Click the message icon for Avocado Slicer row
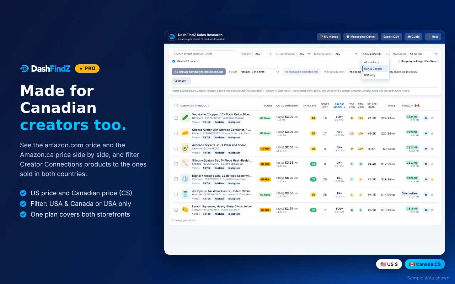 (x=426, y=148)
